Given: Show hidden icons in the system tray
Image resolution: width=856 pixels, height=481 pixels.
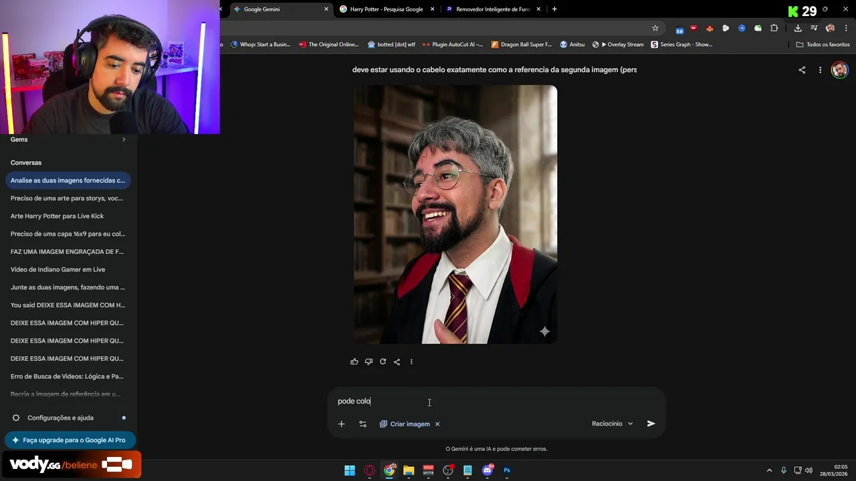Looking at the screenshot, I should pos(769,470).
